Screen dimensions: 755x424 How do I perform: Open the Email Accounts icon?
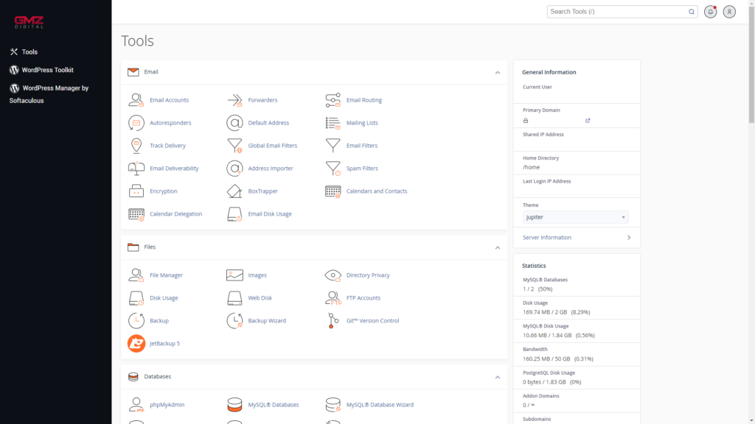click(x=136, y=100)
